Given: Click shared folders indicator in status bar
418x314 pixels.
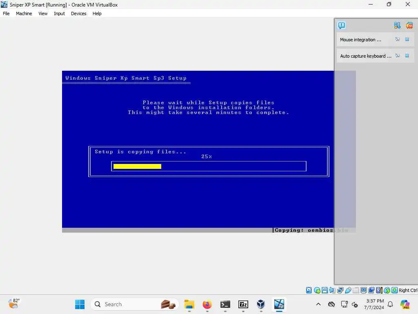Looking at the screenshot, I should pyautogui.click(x=356, y=290).
